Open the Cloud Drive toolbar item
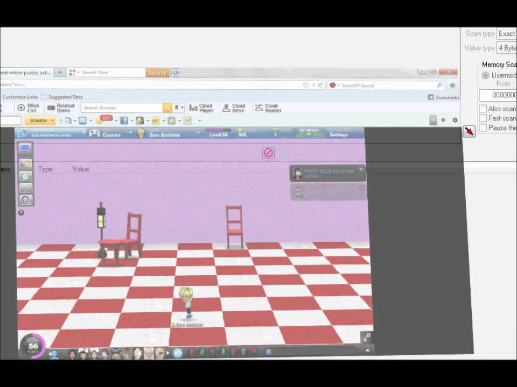The width and height of the screenshot is (517, 387). (234, 108)
